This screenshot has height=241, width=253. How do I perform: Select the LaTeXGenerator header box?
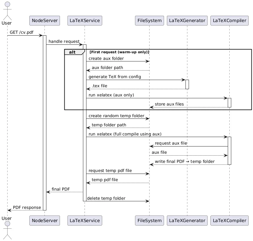187,20
